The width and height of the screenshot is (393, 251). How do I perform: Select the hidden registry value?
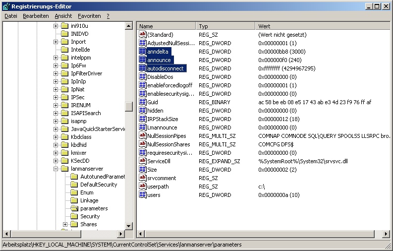tap(155, 111)
